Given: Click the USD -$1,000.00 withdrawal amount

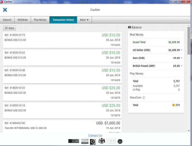Looking at the screenshot, I should pos(108,123).
